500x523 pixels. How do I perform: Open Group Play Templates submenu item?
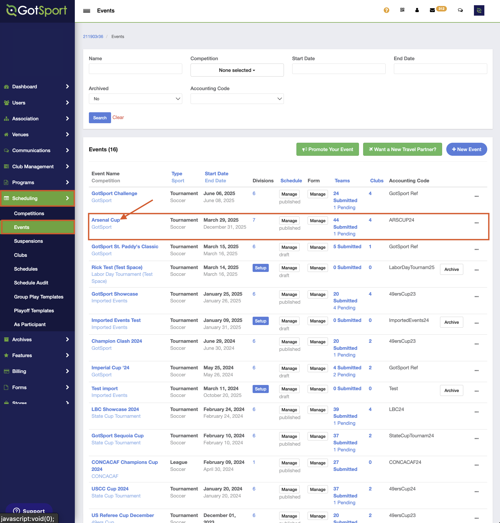[x=39, y=297]
